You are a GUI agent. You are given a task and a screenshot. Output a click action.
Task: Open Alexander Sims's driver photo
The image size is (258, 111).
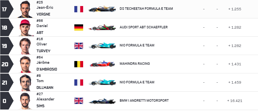(26, 101)
